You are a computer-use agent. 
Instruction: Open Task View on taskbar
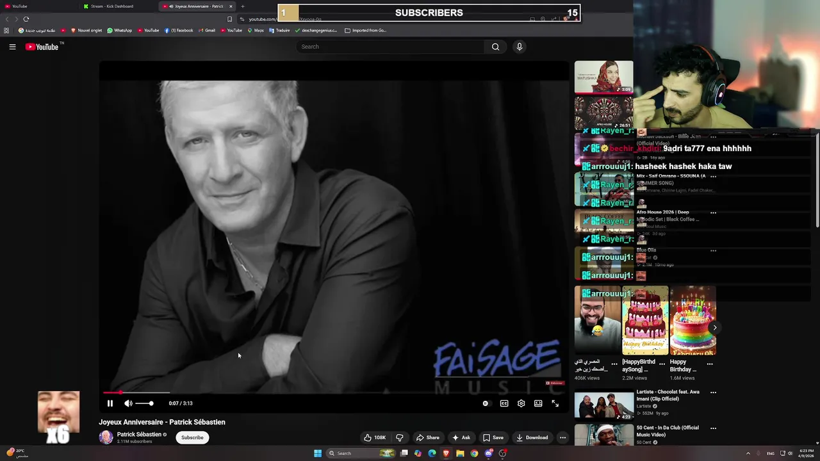coord(404,453)
